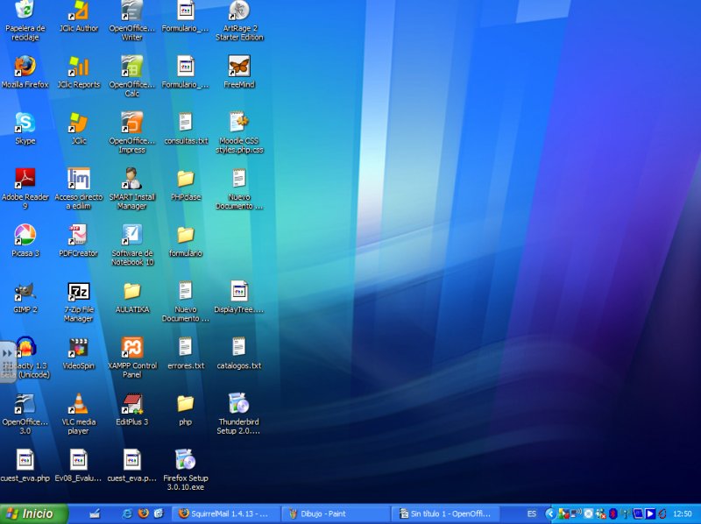
Task: Launch Adobe Reader 9
Action: (x=25, y=180)
